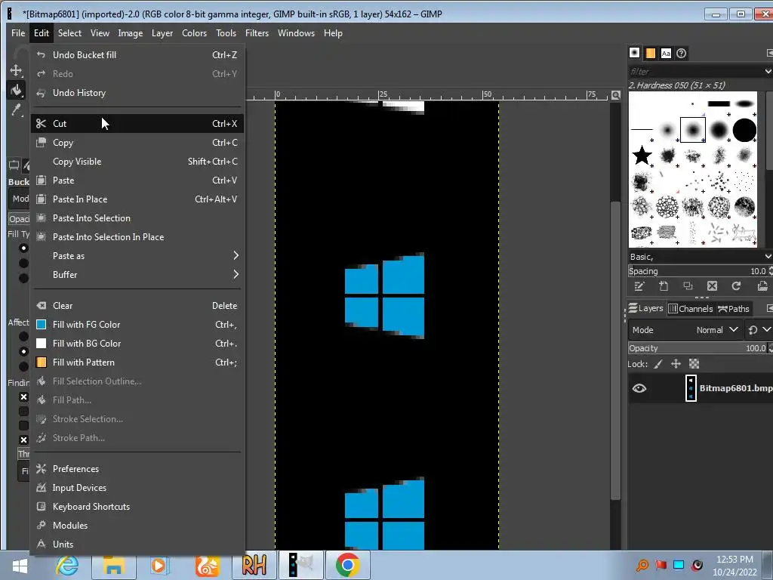Select the first Fill Type radio button
773x580 pixels.
[x=23, y=248]
